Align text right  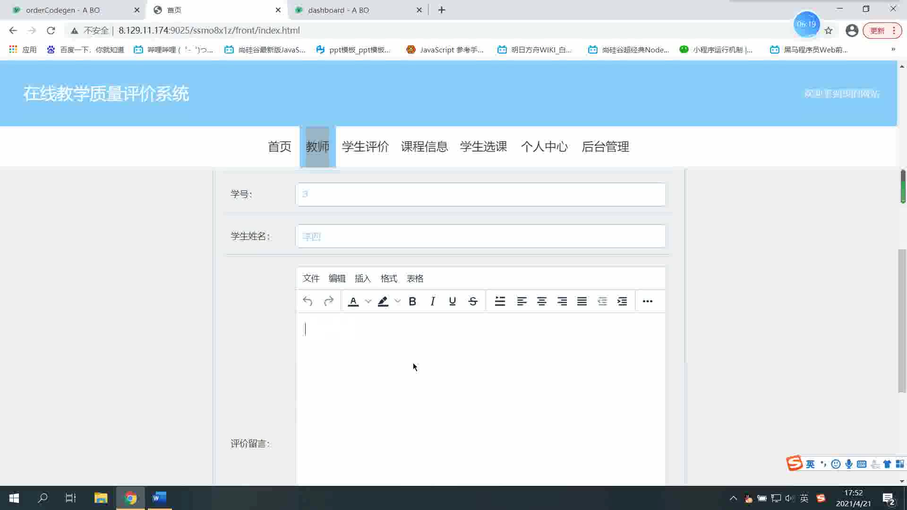562,301
